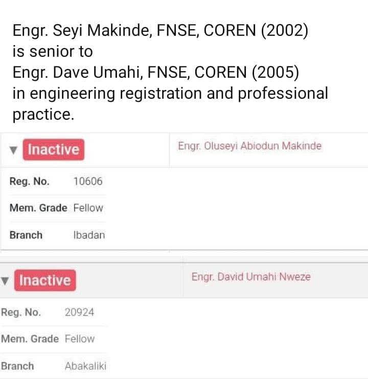Click Mem. Grade label in Umahi's record
Screen dimensions: 368x379
point(30,339)
